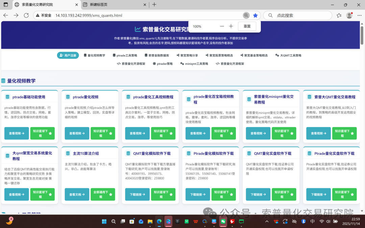Click the database icon beside 量化视频教学 heading
Image resolution: width=365 pixels, height=228 pixels.
pyautogui.click(x=4, y=80)
